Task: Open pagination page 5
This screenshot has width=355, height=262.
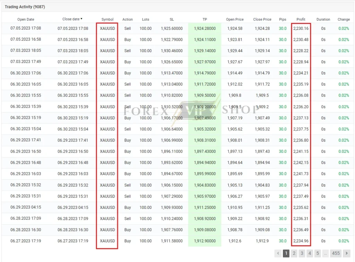Action: pos(318,253)
